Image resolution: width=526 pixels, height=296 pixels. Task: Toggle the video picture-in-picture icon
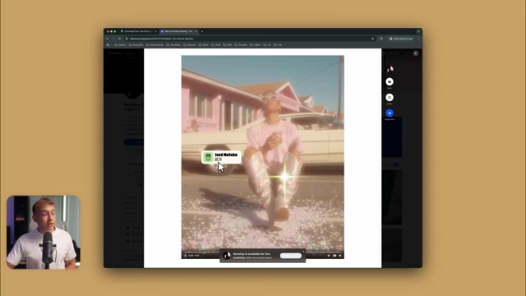click(x=335, y=256)
